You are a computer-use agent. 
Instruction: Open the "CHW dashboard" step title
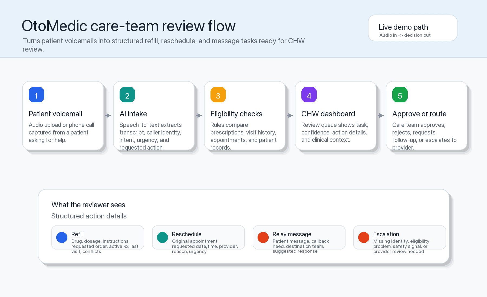click(328, 114)
